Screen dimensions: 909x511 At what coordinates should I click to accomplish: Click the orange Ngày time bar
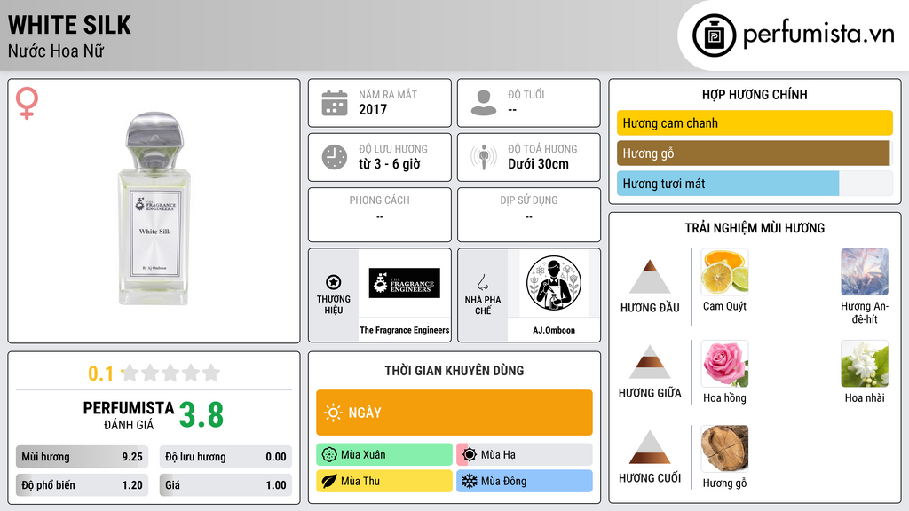coord(454,413)
